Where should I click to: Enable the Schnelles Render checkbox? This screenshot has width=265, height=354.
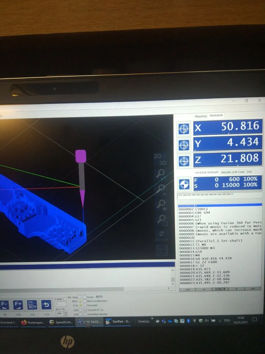click(85, 314)
